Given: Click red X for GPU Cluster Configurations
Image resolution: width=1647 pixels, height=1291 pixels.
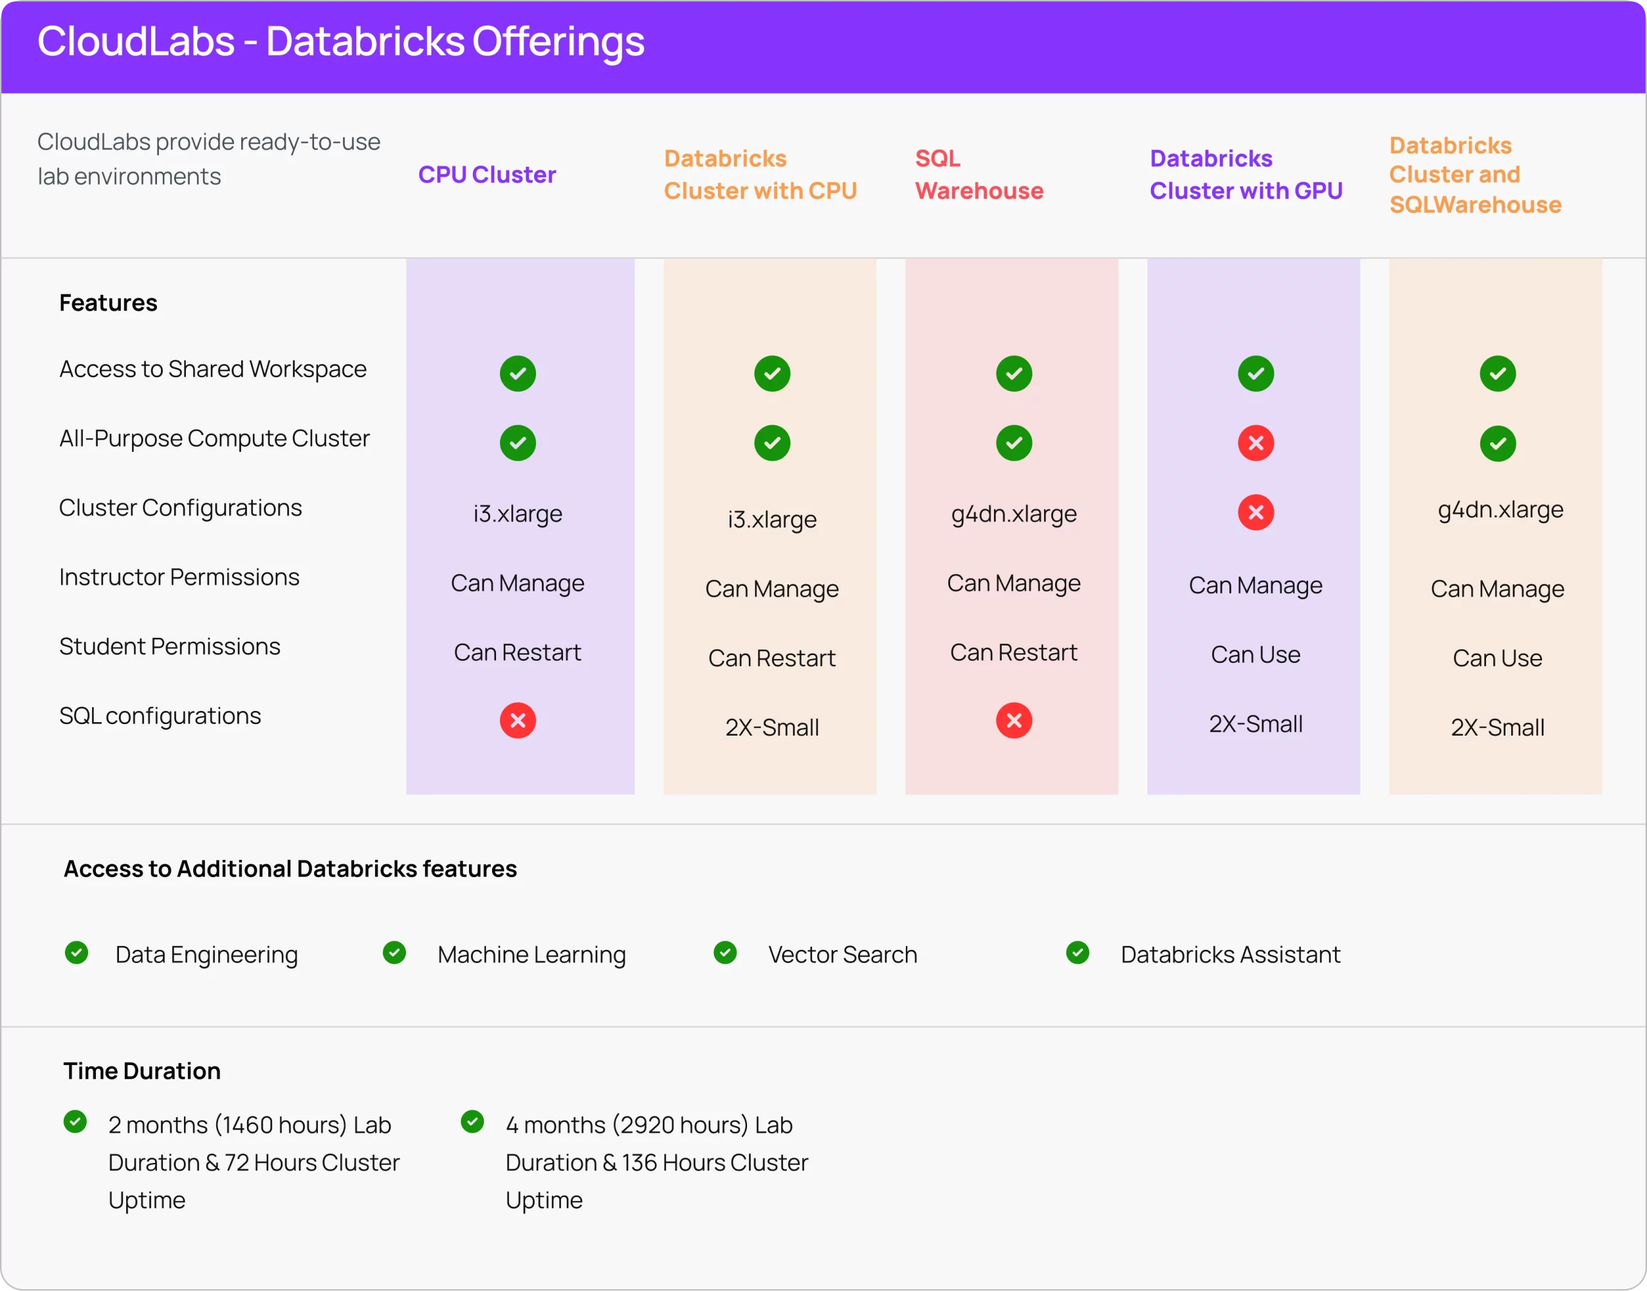Looking at the screenshot, I should (1256, 512).
